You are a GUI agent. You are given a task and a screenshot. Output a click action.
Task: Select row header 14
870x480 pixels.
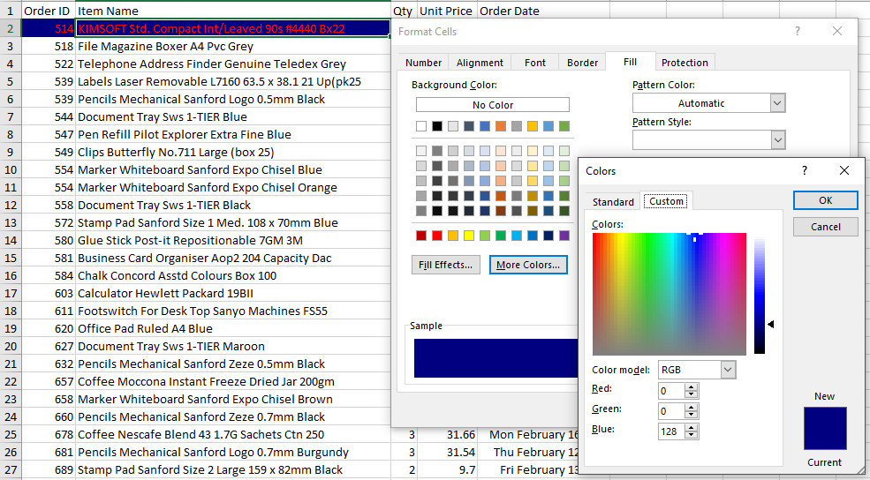coord(10,240)
